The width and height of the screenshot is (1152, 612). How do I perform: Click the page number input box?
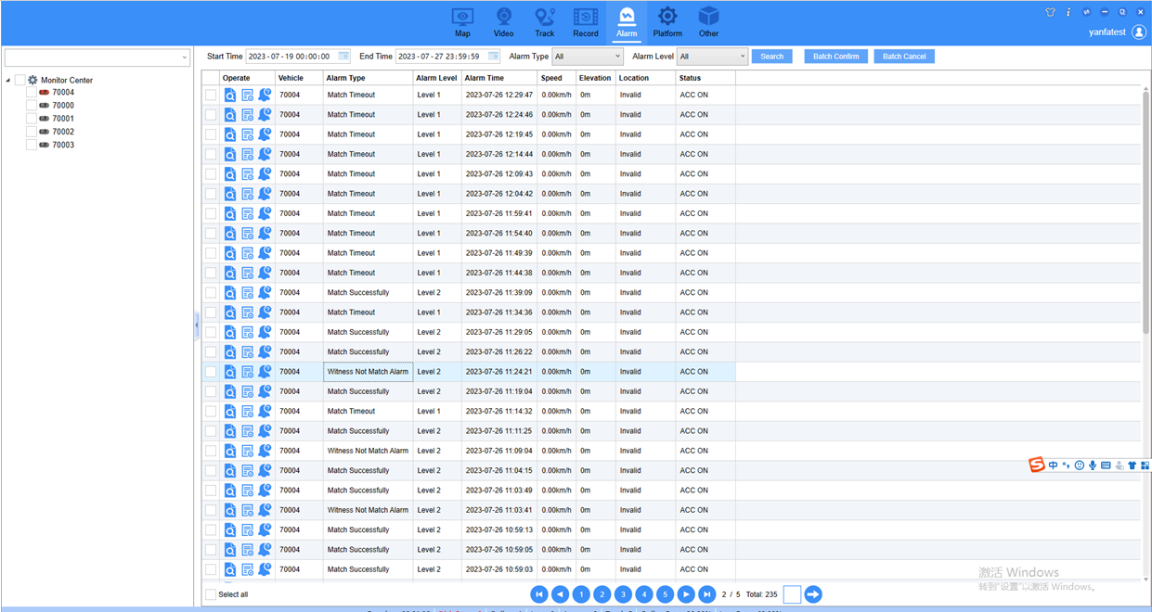click(x=792, y=594)
